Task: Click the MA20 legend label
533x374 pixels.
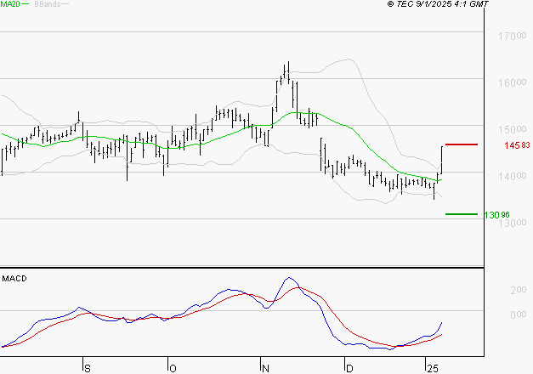Action: (10, 4)
